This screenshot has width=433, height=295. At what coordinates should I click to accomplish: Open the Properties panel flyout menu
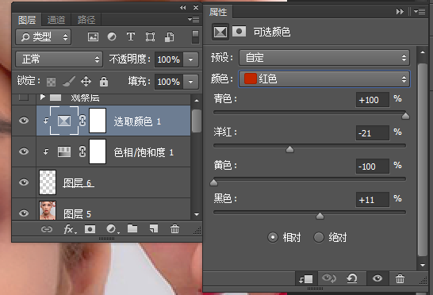(x=420, y=12)
